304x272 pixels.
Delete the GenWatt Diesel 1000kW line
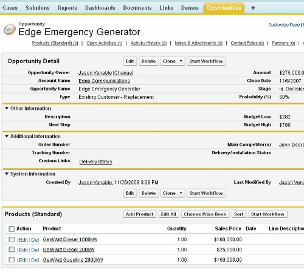coord(35,240)
